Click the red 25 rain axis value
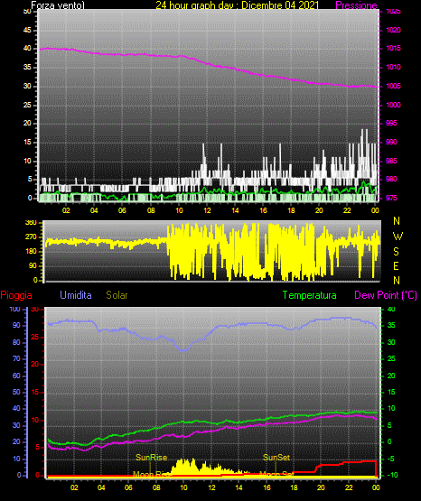Screen dimensions: 421x501 point(35,337)
